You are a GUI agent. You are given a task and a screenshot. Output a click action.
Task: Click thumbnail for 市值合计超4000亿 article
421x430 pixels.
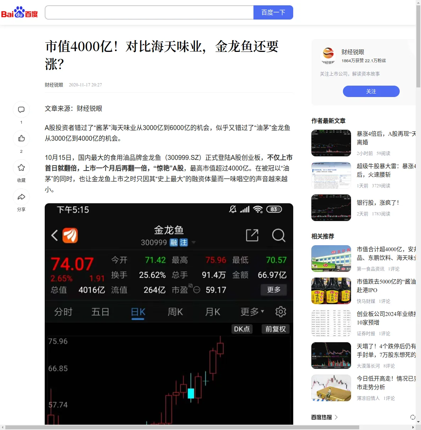(x=331, y=258)
